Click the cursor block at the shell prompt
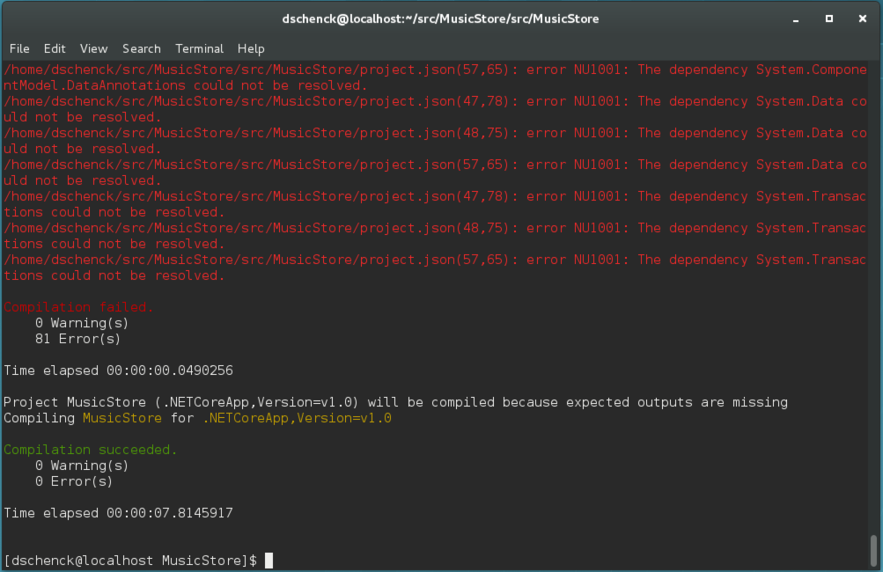The image size is (883, 572). point(269,561)
